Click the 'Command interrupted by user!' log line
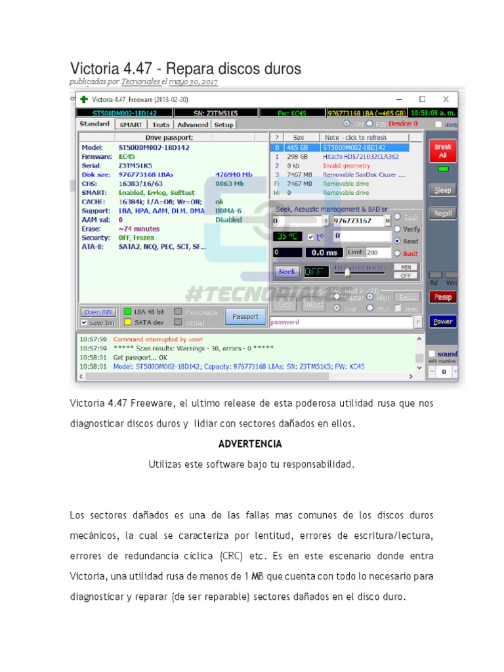The width and height of the screenshot is (504, 672). 158,339
